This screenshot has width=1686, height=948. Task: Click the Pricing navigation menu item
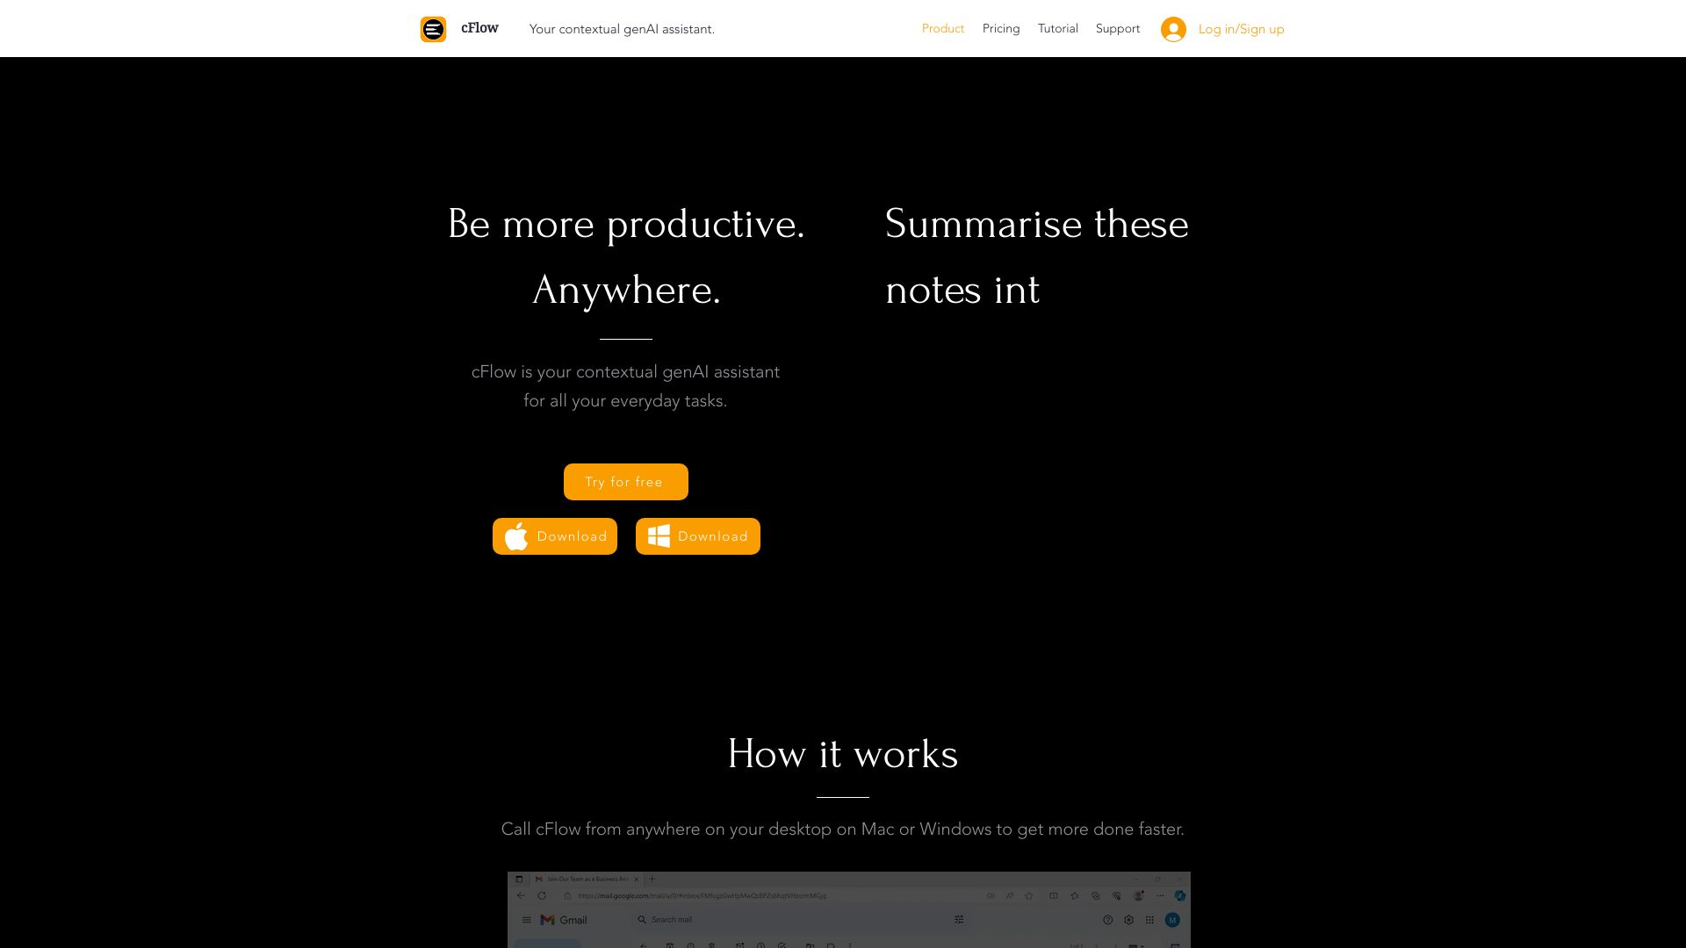coord(1000,28)
